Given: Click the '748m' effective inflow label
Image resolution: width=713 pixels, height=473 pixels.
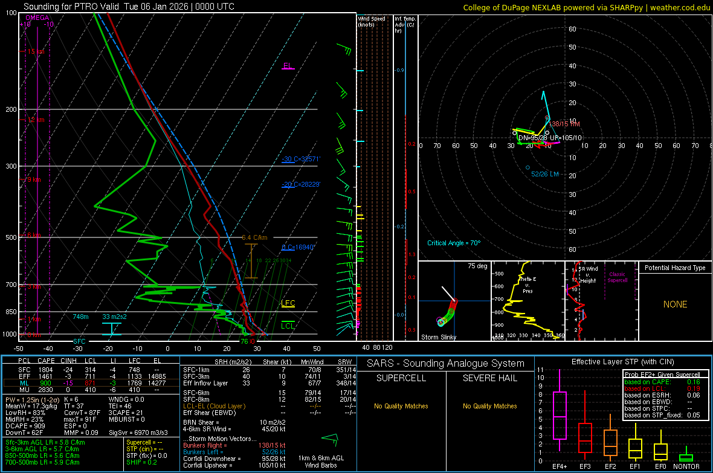Looking at the screenshot, I should coord(80,317).
